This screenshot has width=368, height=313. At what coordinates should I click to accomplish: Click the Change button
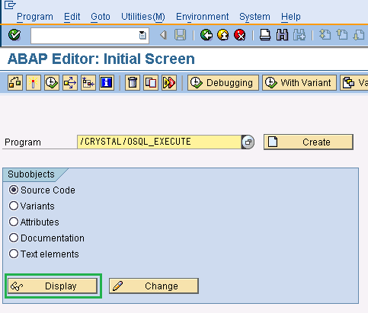tap(154, 286)
